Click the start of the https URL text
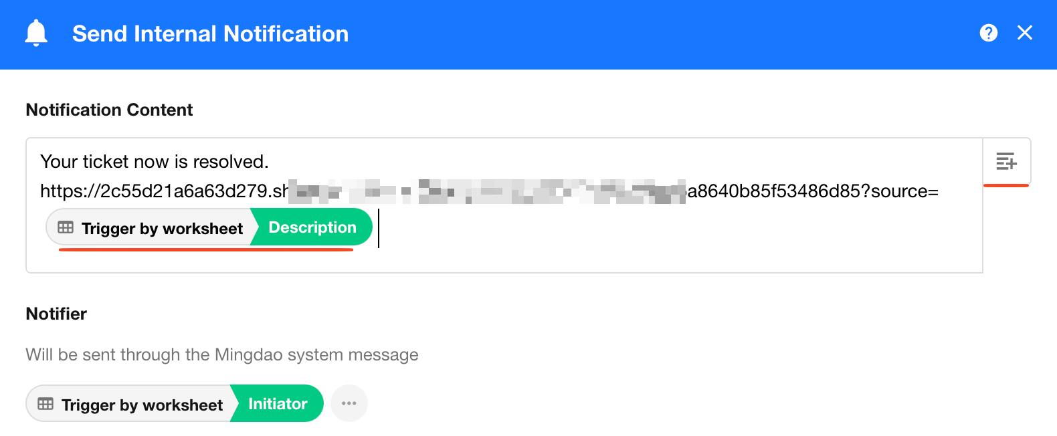1057x436 pixels. (42, 191)
